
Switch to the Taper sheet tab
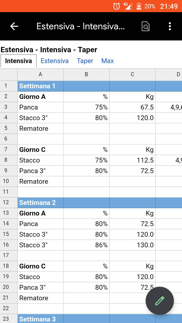85,61
